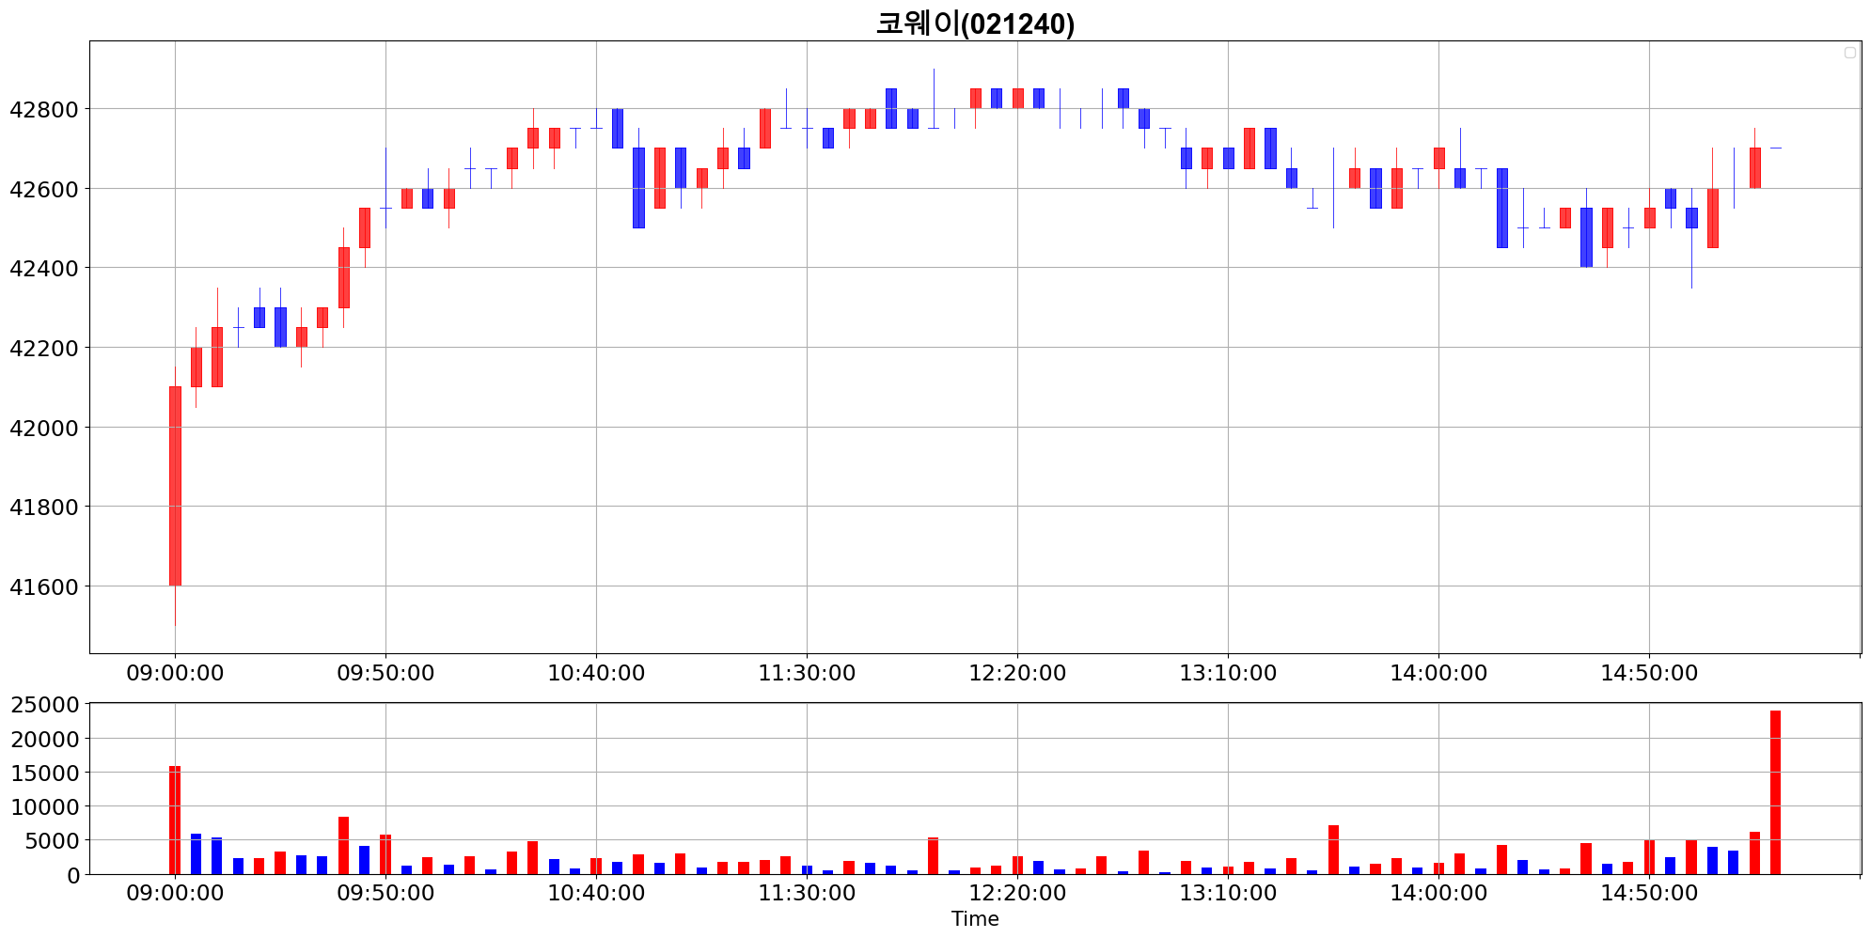Click the 20000 volume axis label
This screenshot has width=1870, height=938.
click(x=44, y=740)
